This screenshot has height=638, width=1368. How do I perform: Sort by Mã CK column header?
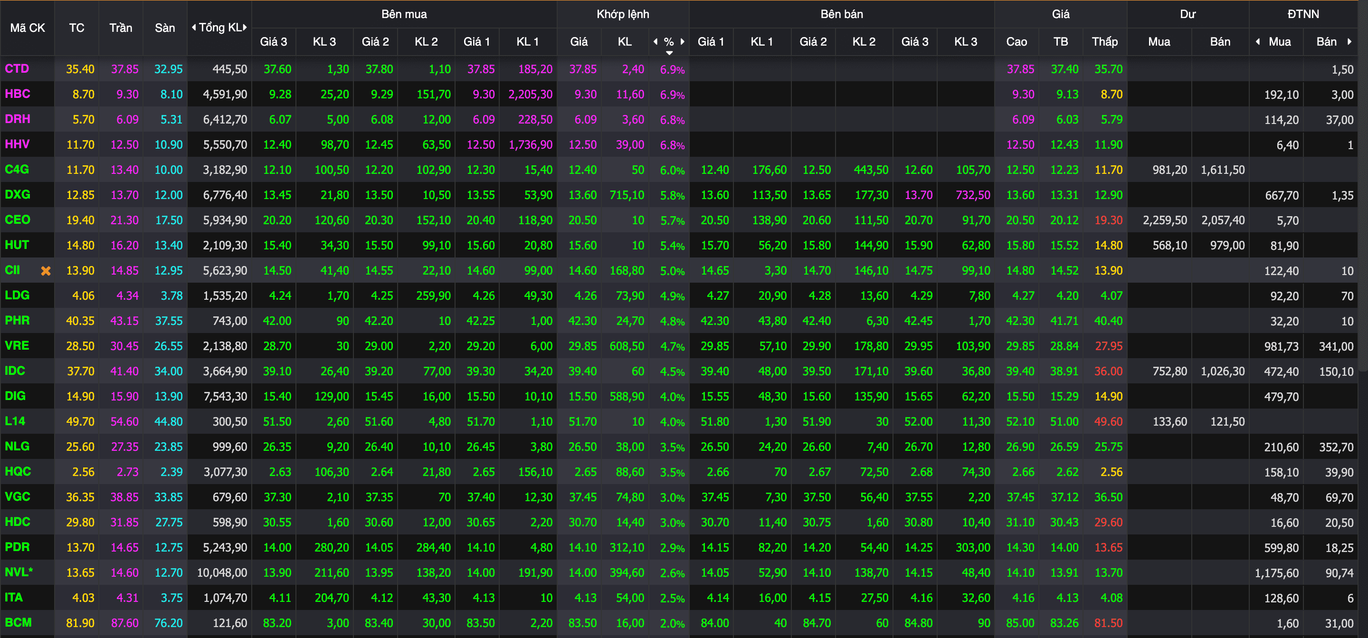pyautogui.click(x=28, y=28)
